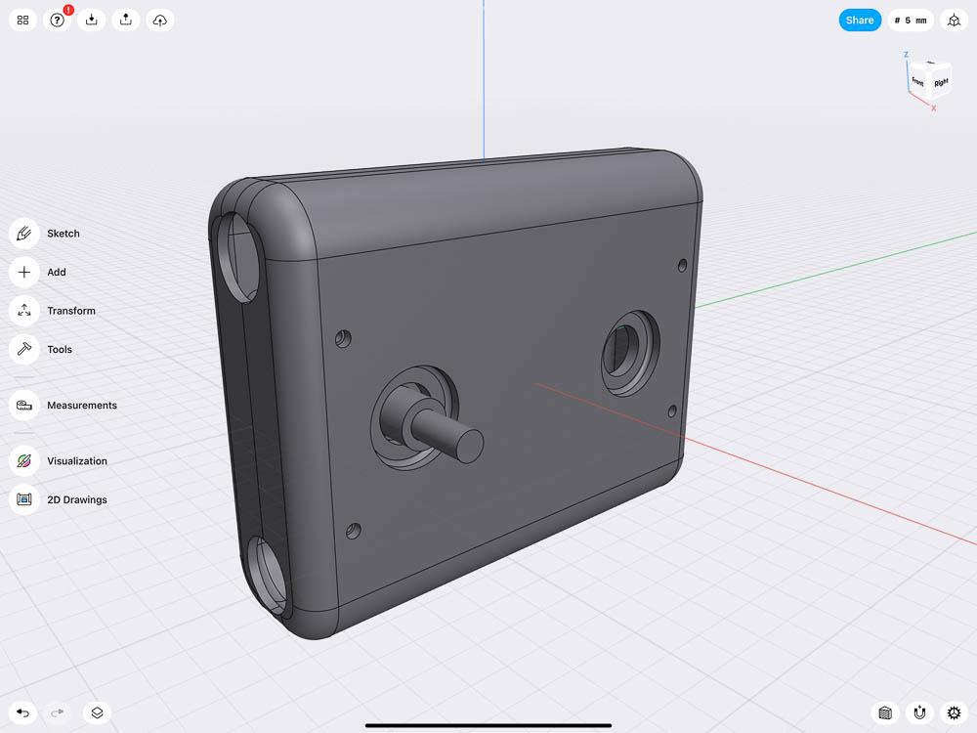Image resolution: width=977 pixels, height=733 pixels.
Task: Toggle the snapping magnet icon
Action: point(919,712)
